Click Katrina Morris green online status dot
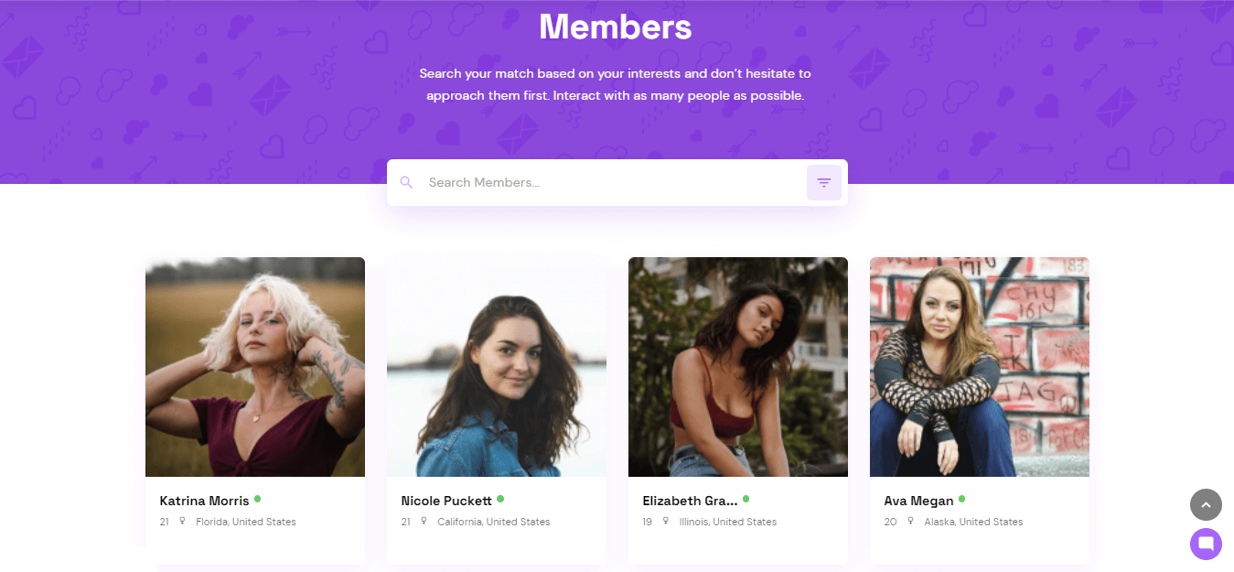The height and width of the screenshot is (572, 1234). 258,499
